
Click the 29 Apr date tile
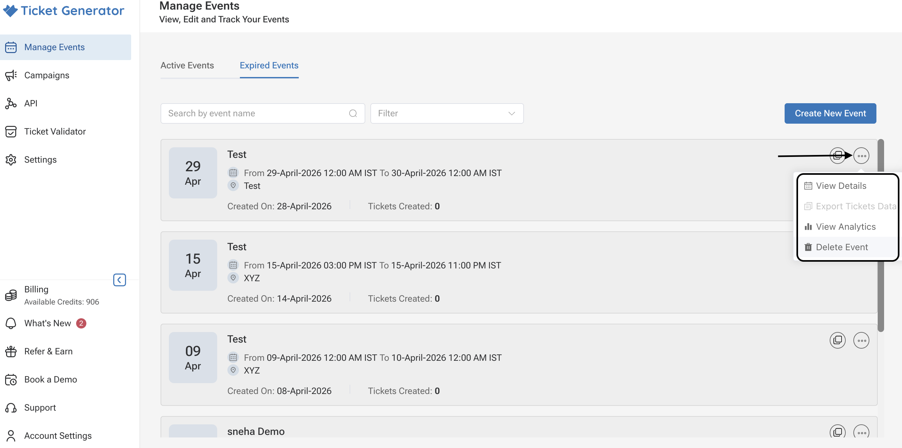(x=193, y=173)
